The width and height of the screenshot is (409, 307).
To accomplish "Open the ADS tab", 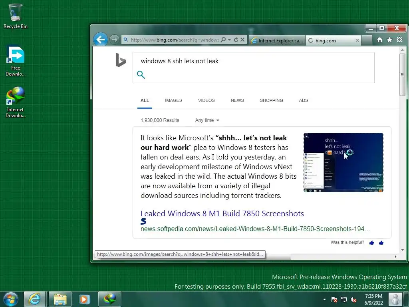I will [304, 100].
